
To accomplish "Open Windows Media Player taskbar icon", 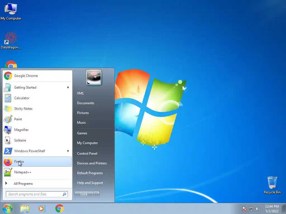I will tap(42, 209).
